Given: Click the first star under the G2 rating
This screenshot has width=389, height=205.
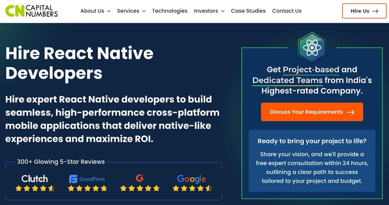Looking at the screenshot, I should 123,188.
